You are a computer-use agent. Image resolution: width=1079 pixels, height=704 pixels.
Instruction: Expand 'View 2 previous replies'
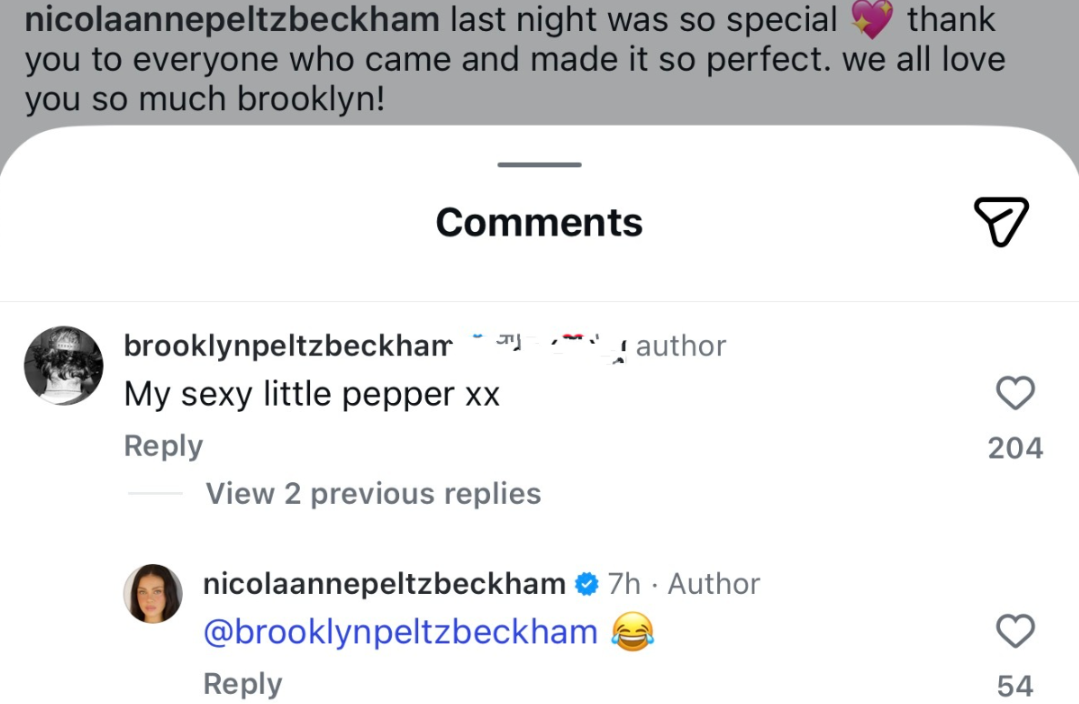pos(373,493)
